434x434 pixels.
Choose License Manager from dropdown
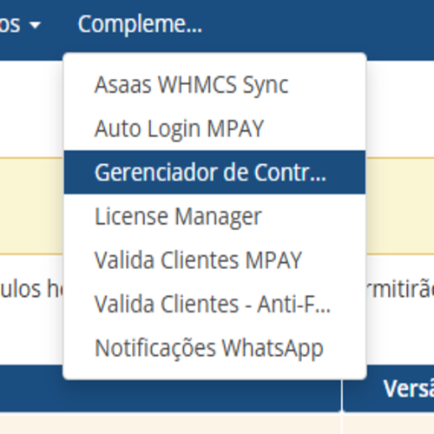(x=214, y=216)
